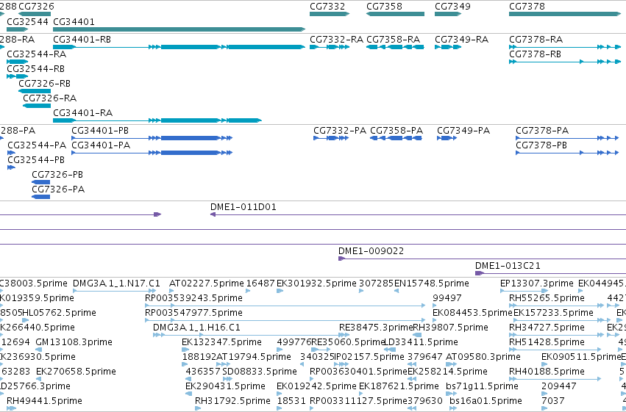Click the DMG3A1_1.H16.C1 EST label
626x412 pixels.
coord(196,328)
